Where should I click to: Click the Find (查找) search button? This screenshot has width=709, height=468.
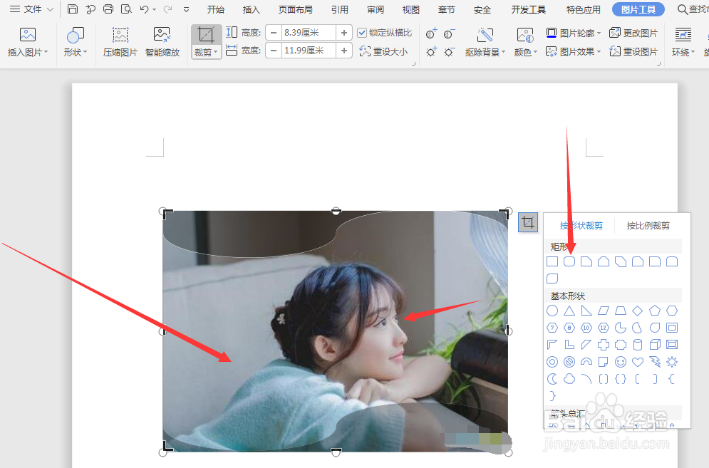tap(693, 9)
